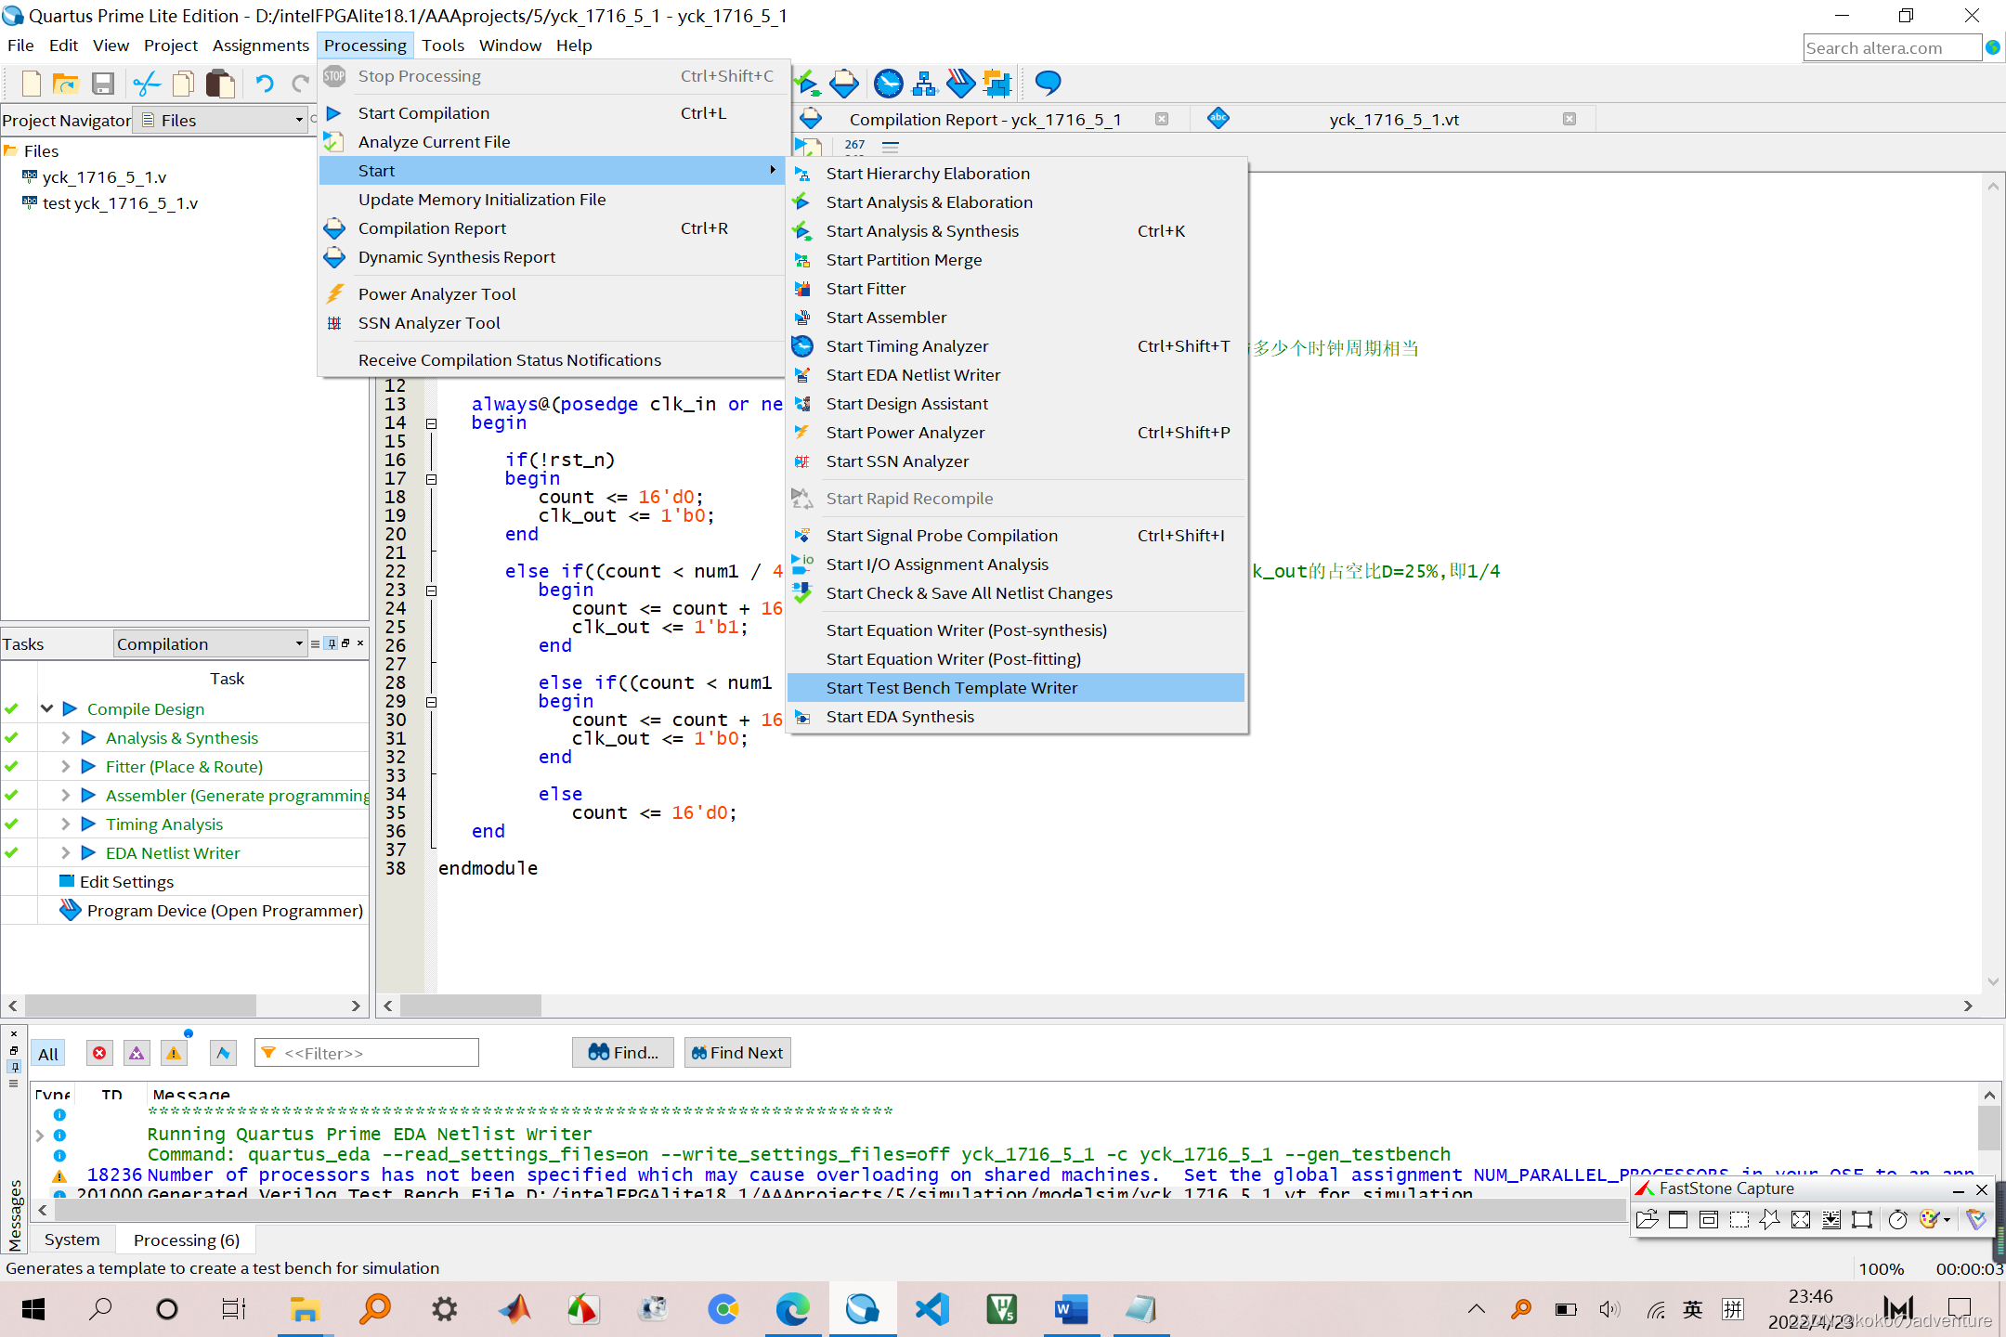Click Program Device (Open Programmer)
Viewport: 2006px width, 1337px height.
pyautogui.click(x=225, y=910)
